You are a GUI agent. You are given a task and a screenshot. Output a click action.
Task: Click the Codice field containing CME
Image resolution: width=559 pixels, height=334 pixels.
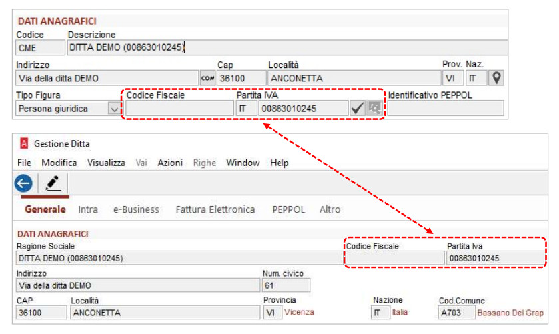[40, 47]
